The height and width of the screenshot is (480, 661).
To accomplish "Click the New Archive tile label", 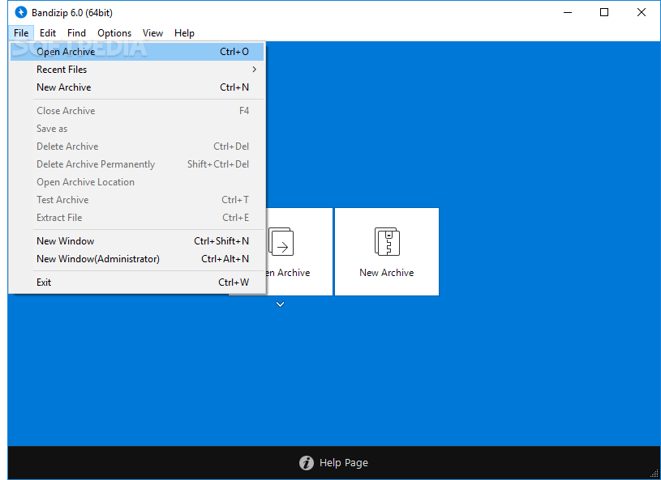I will (387, 273).
